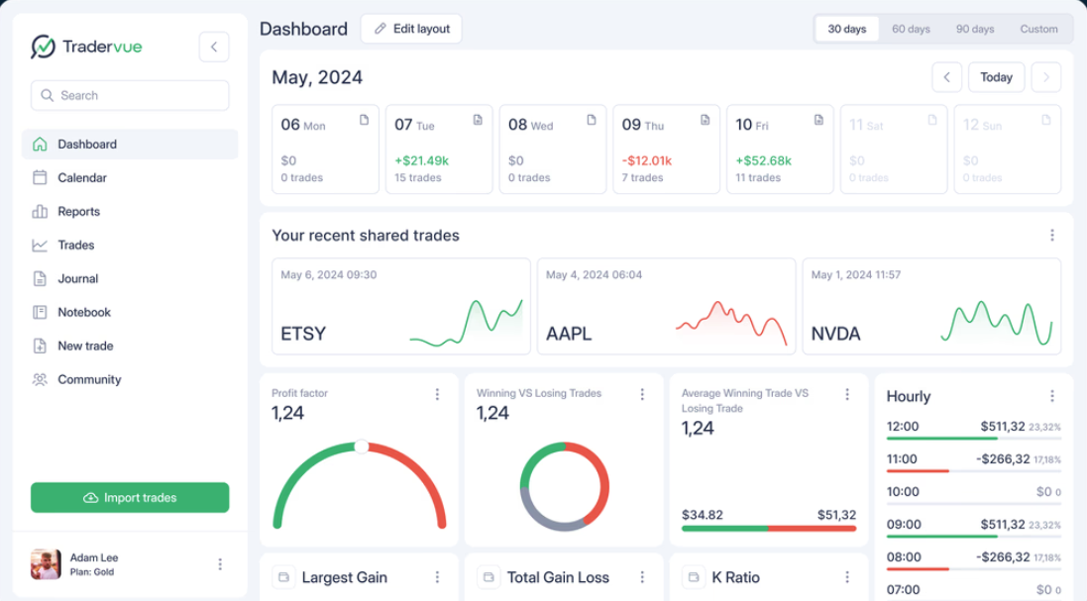Open Calendar from the sidebar
Image resolution: width=1087 pixels, height=601 pixels.
coord(130,178)
